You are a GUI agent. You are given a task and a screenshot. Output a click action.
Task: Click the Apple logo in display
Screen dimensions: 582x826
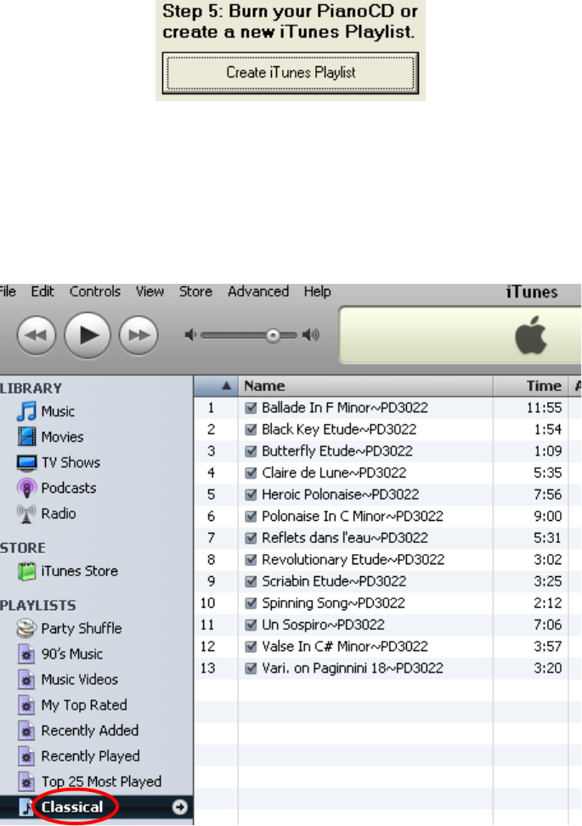click(x=531, y=335)
